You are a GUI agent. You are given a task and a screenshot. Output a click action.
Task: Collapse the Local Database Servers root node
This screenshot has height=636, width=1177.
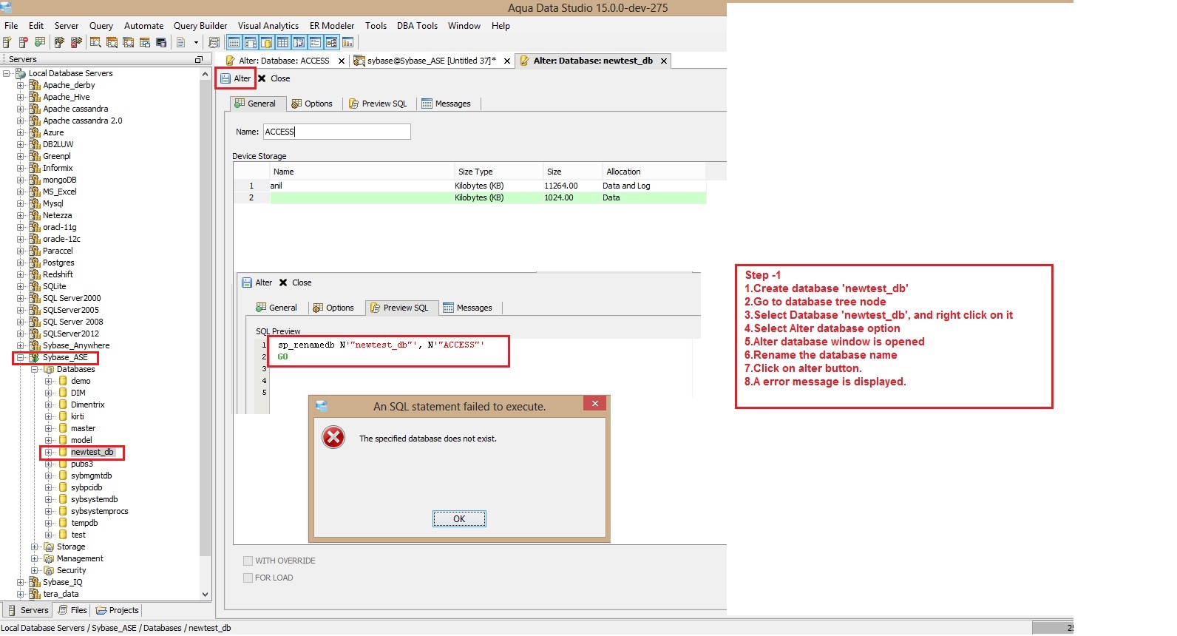[7, 73]
